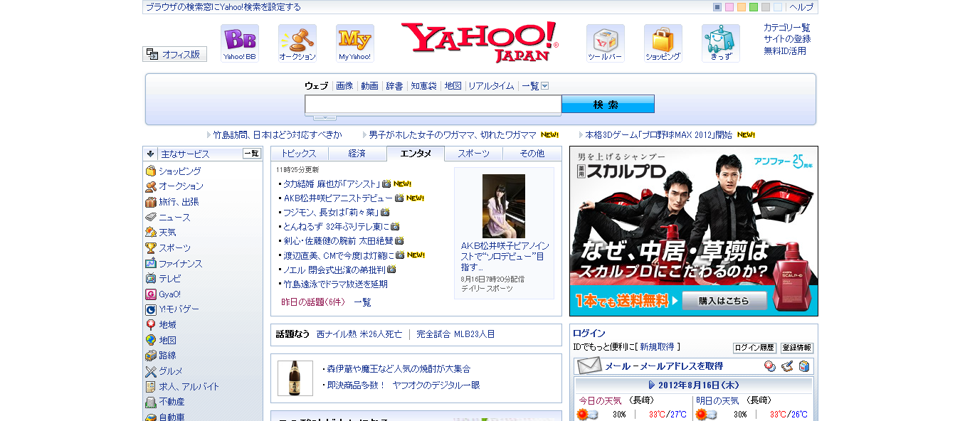Viewport: 960px width, 421px height.
Task: Select the dark blue page color swatch
Action: click(x=717, y=7)
